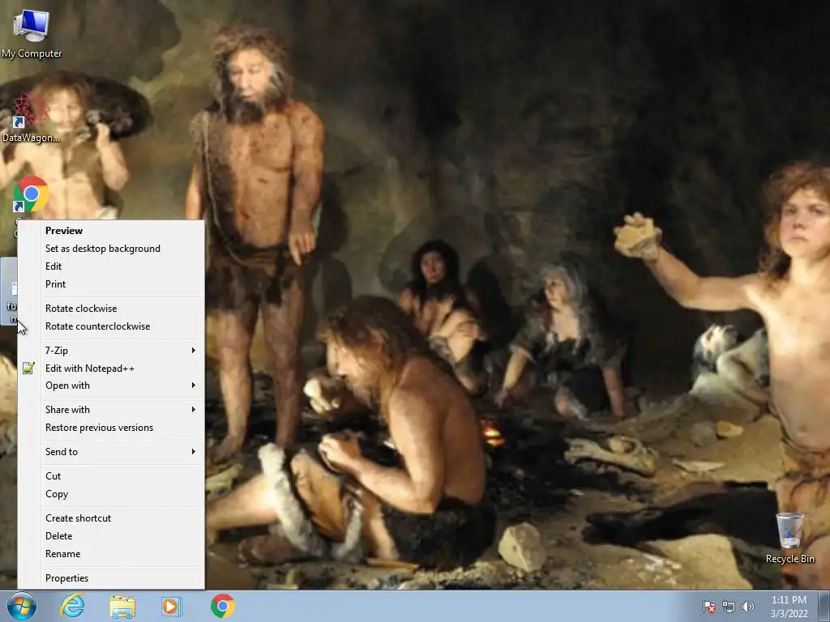The width and height of the screenshot is (830, 622).
Task: Open Action Center flag tray icon
Action: tap(709, 607)
